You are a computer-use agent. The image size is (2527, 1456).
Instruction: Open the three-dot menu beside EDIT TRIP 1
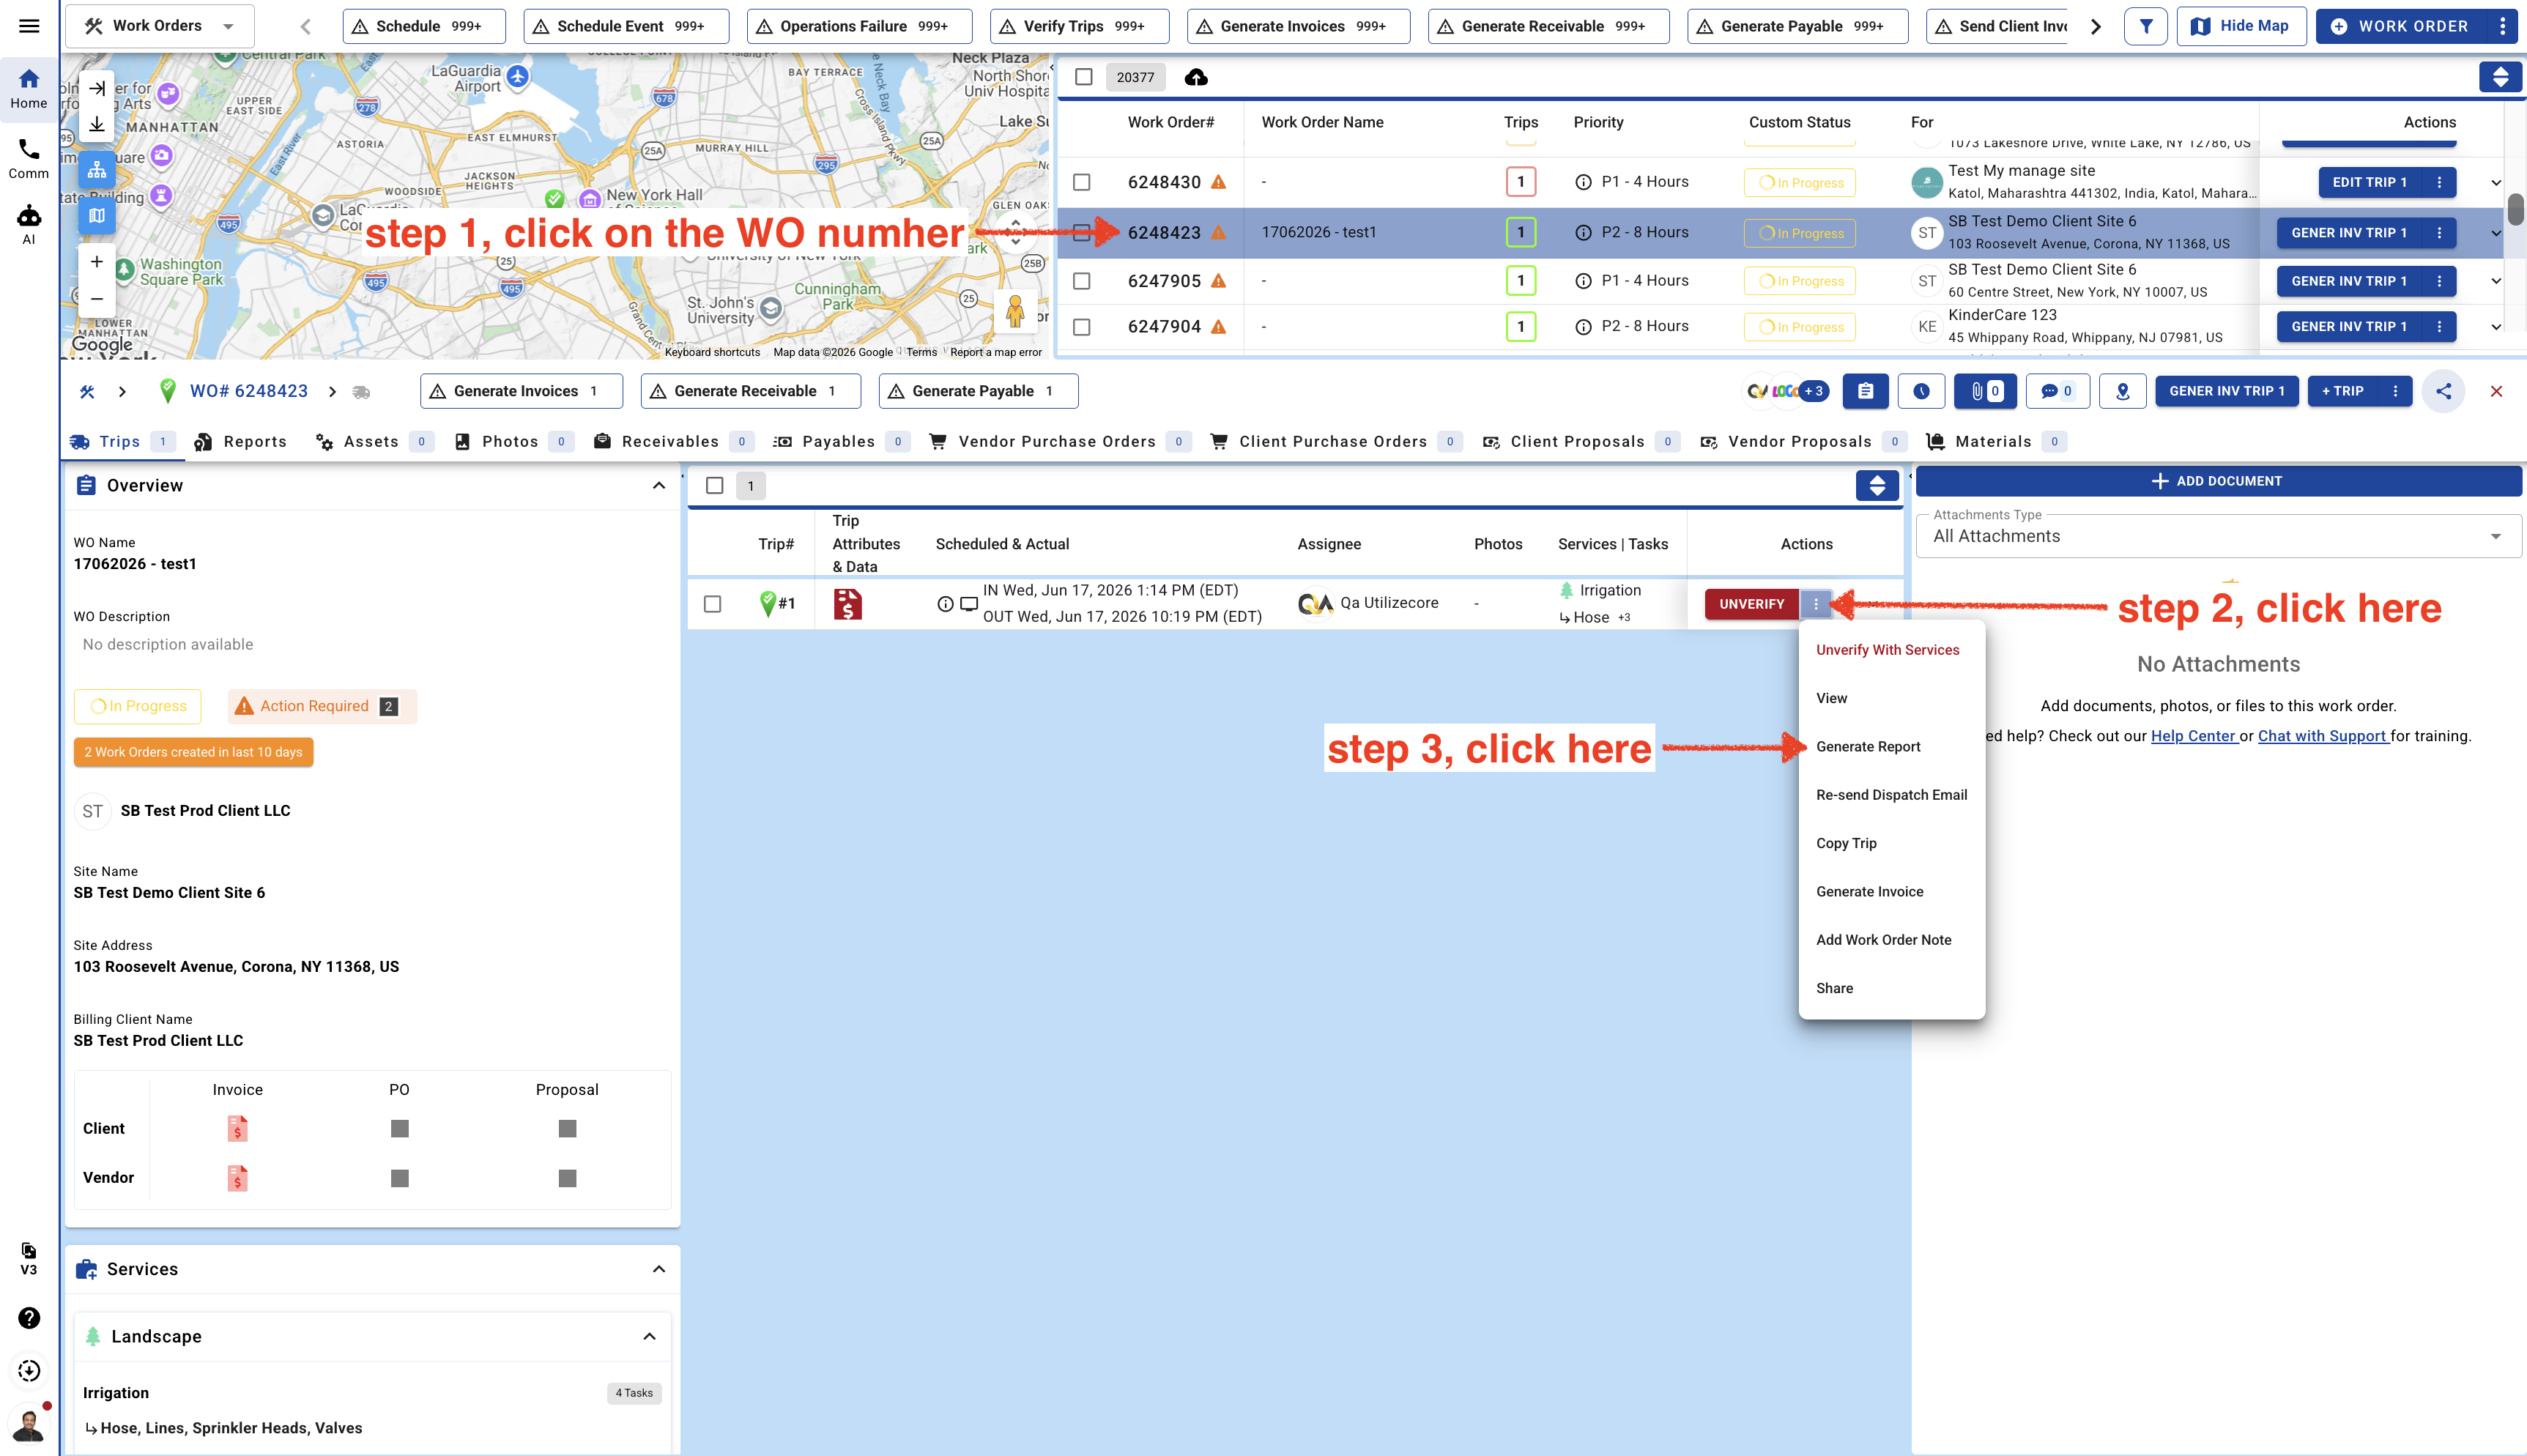(x=2439, y=182)
